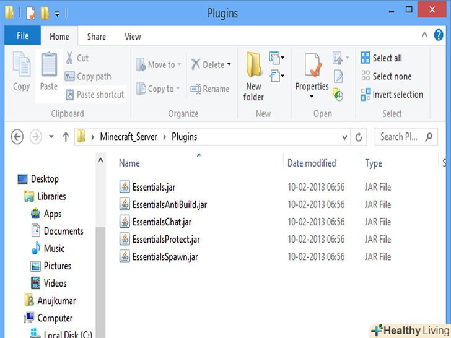Screen dimensions: 451x338
Task: Open the File tab
Action: pos(22,36)
